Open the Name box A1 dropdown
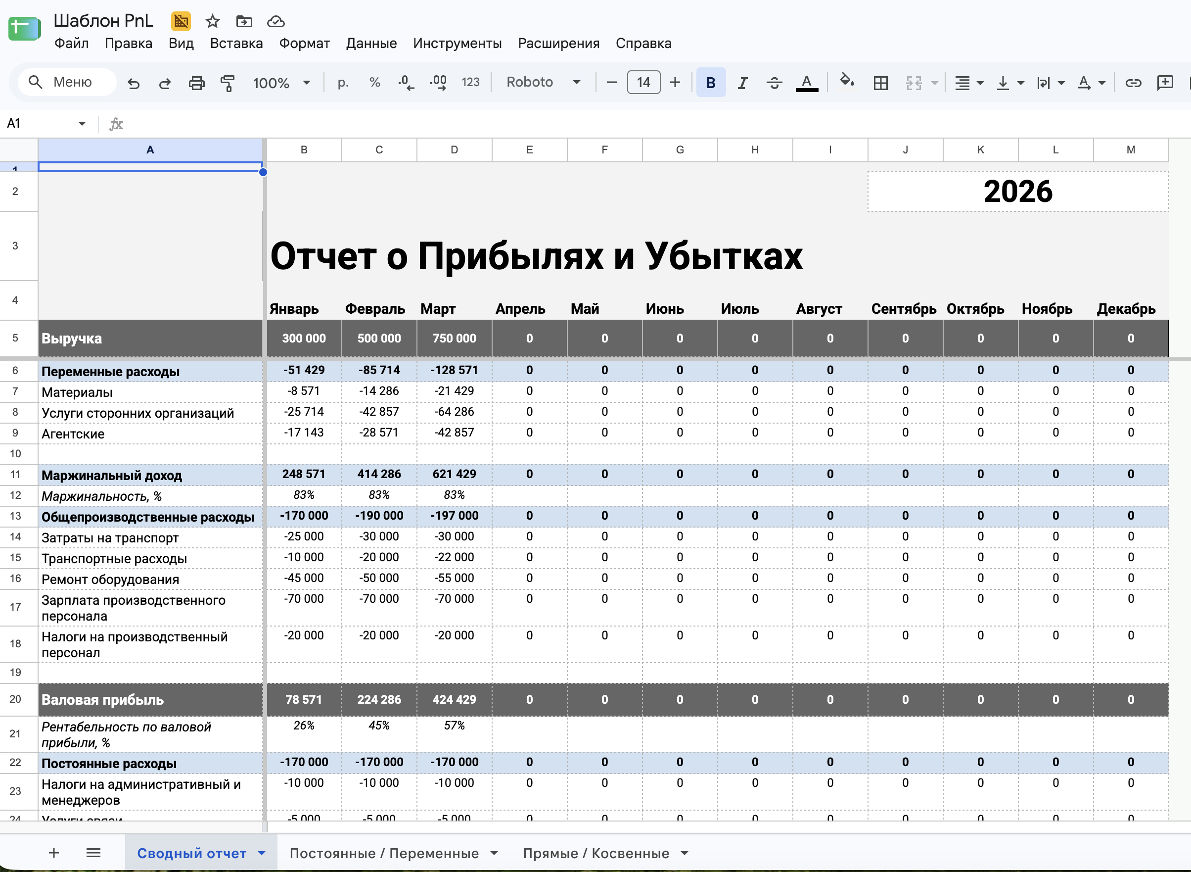1191x872 pixels. coord(82,124)
